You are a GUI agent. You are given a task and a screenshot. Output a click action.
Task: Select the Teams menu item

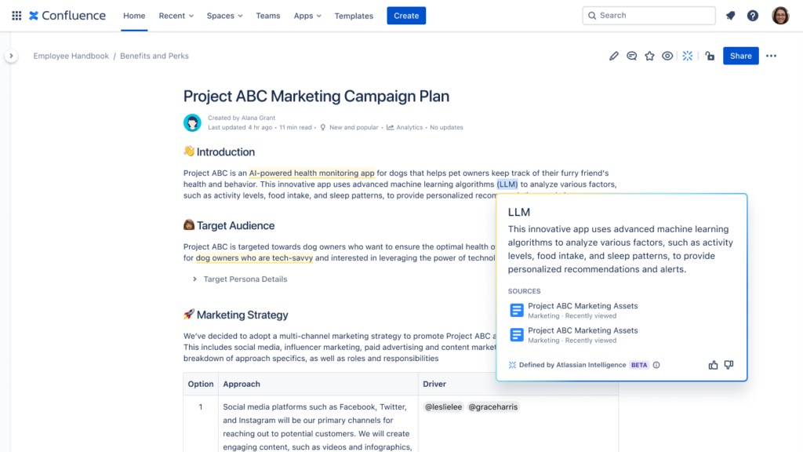pos(267,15)
